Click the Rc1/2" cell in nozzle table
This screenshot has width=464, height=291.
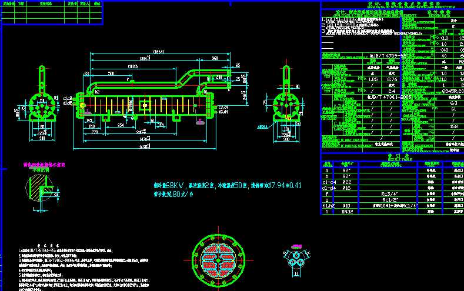point(389,200)
